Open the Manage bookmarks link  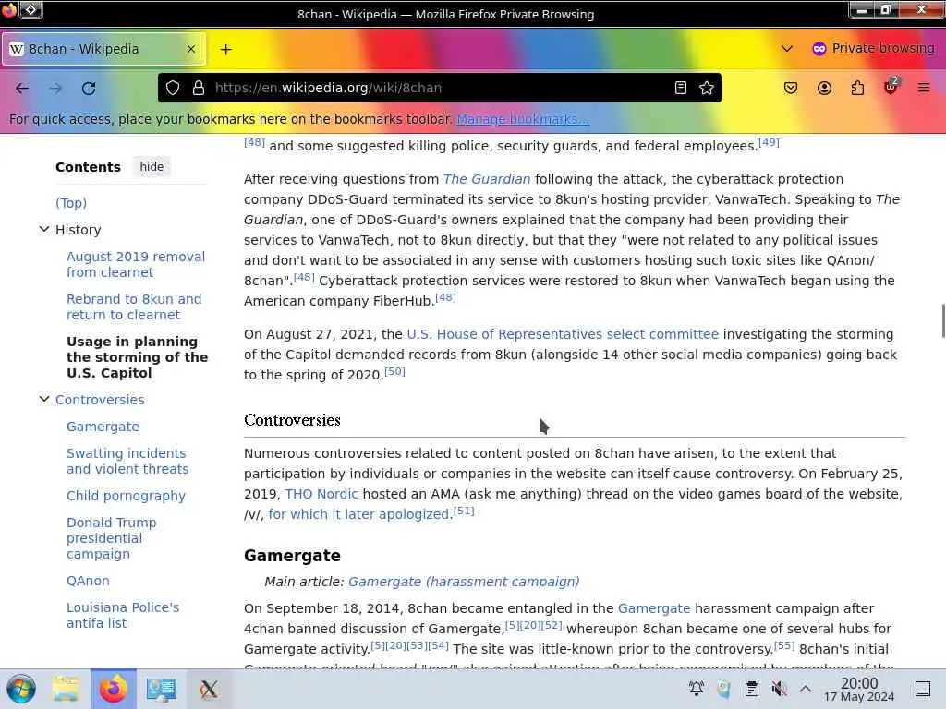(x=523, y=119)
